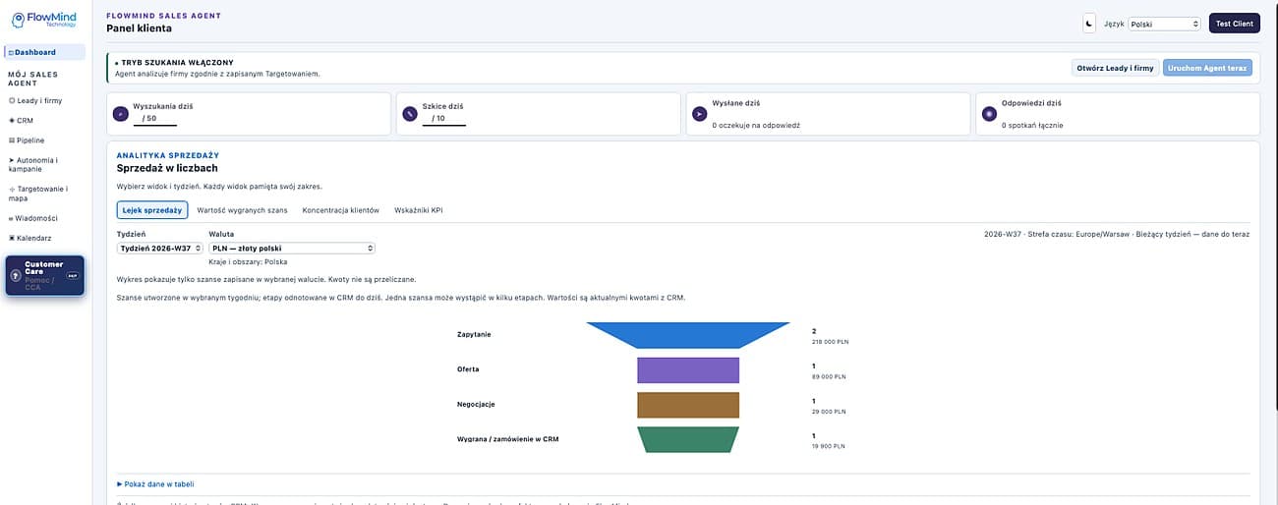Click the Zapytanie funnel stage label
Image resolution: width=1278 pixels, height=505 pixels.
click(x=474, y=334)
